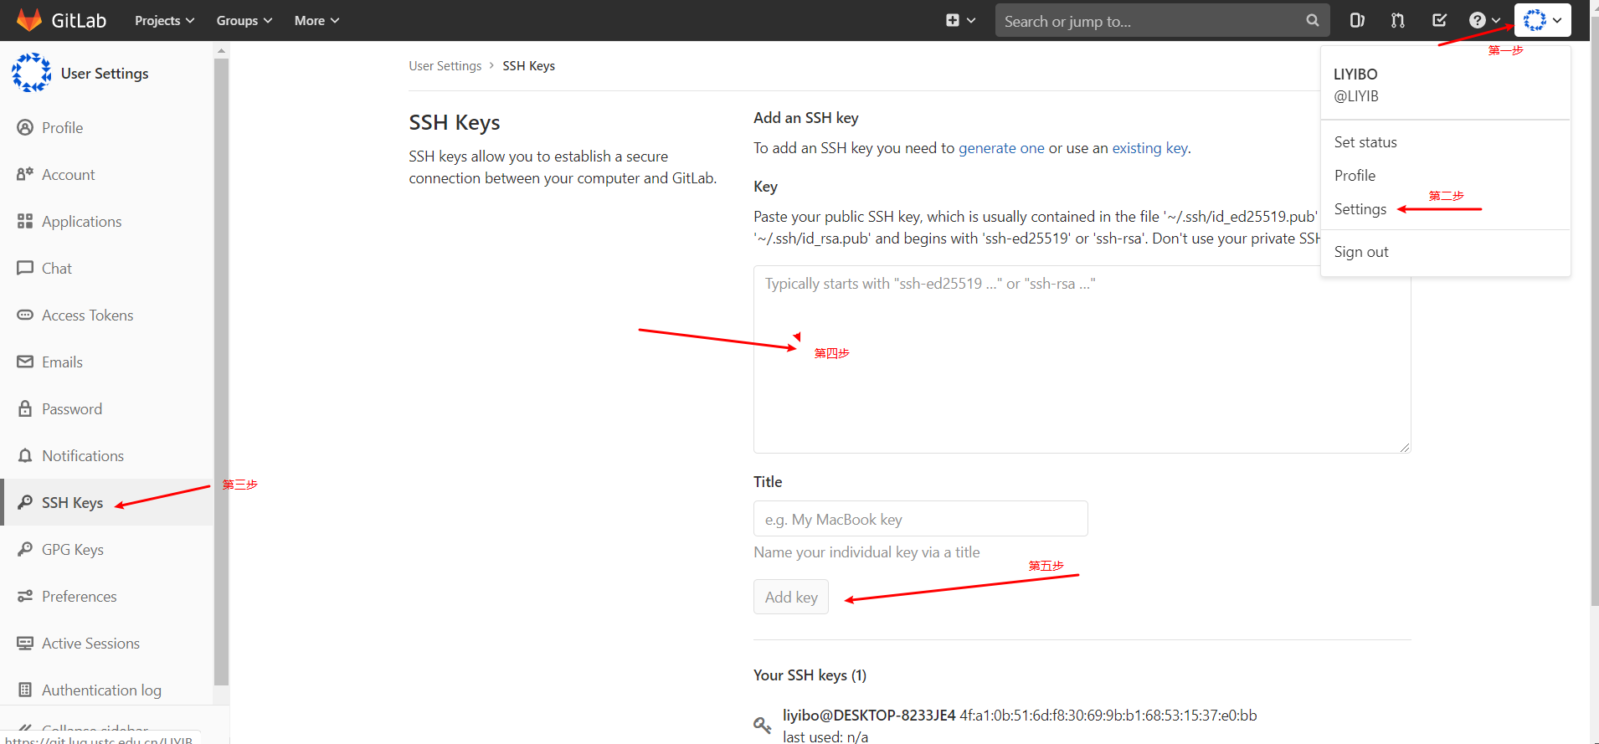The width and height of the screenshot is (1599, 744).
Task: Open the Projects dropdown menu
Action: pos(164,20)
